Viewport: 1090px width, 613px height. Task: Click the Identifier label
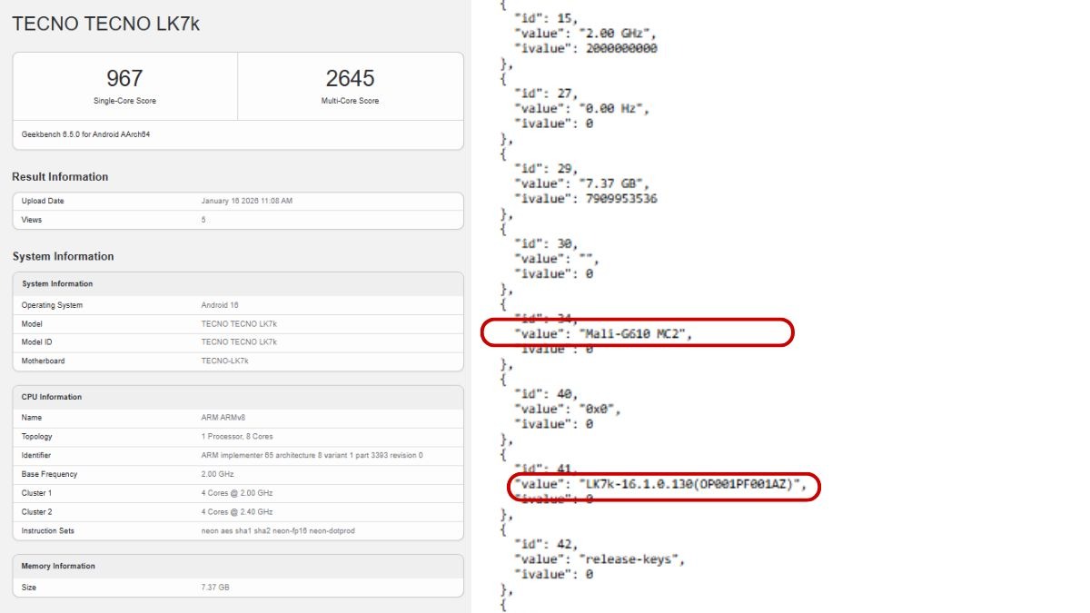(36, 455)
